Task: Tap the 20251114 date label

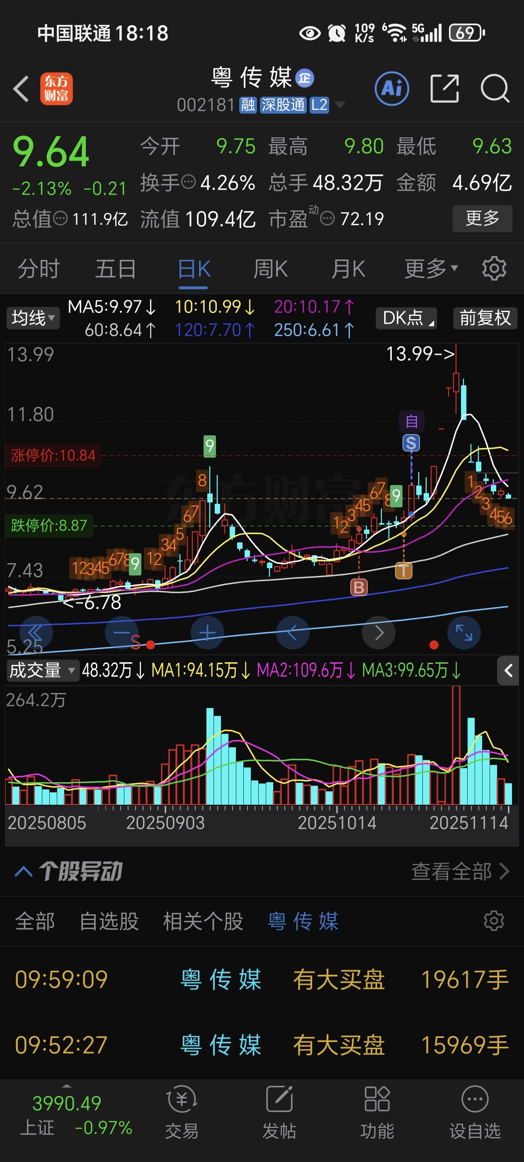Action: point(468,823)
